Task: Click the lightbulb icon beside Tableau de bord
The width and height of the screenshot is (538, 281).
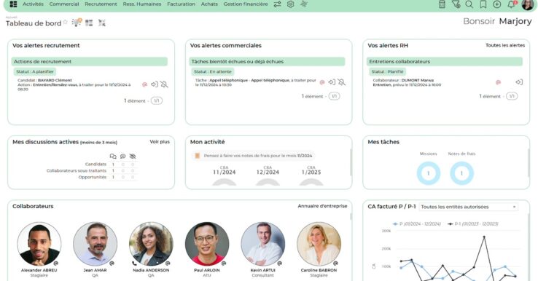Action: point(76,23)
